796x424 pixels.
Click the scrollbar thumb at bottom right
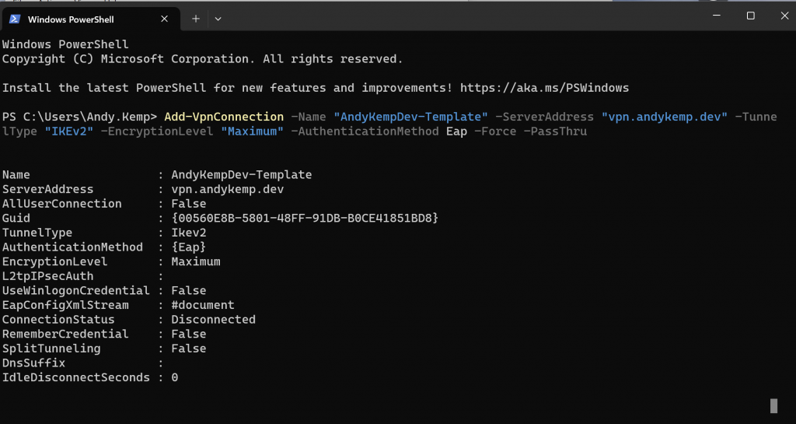point(773,406)
